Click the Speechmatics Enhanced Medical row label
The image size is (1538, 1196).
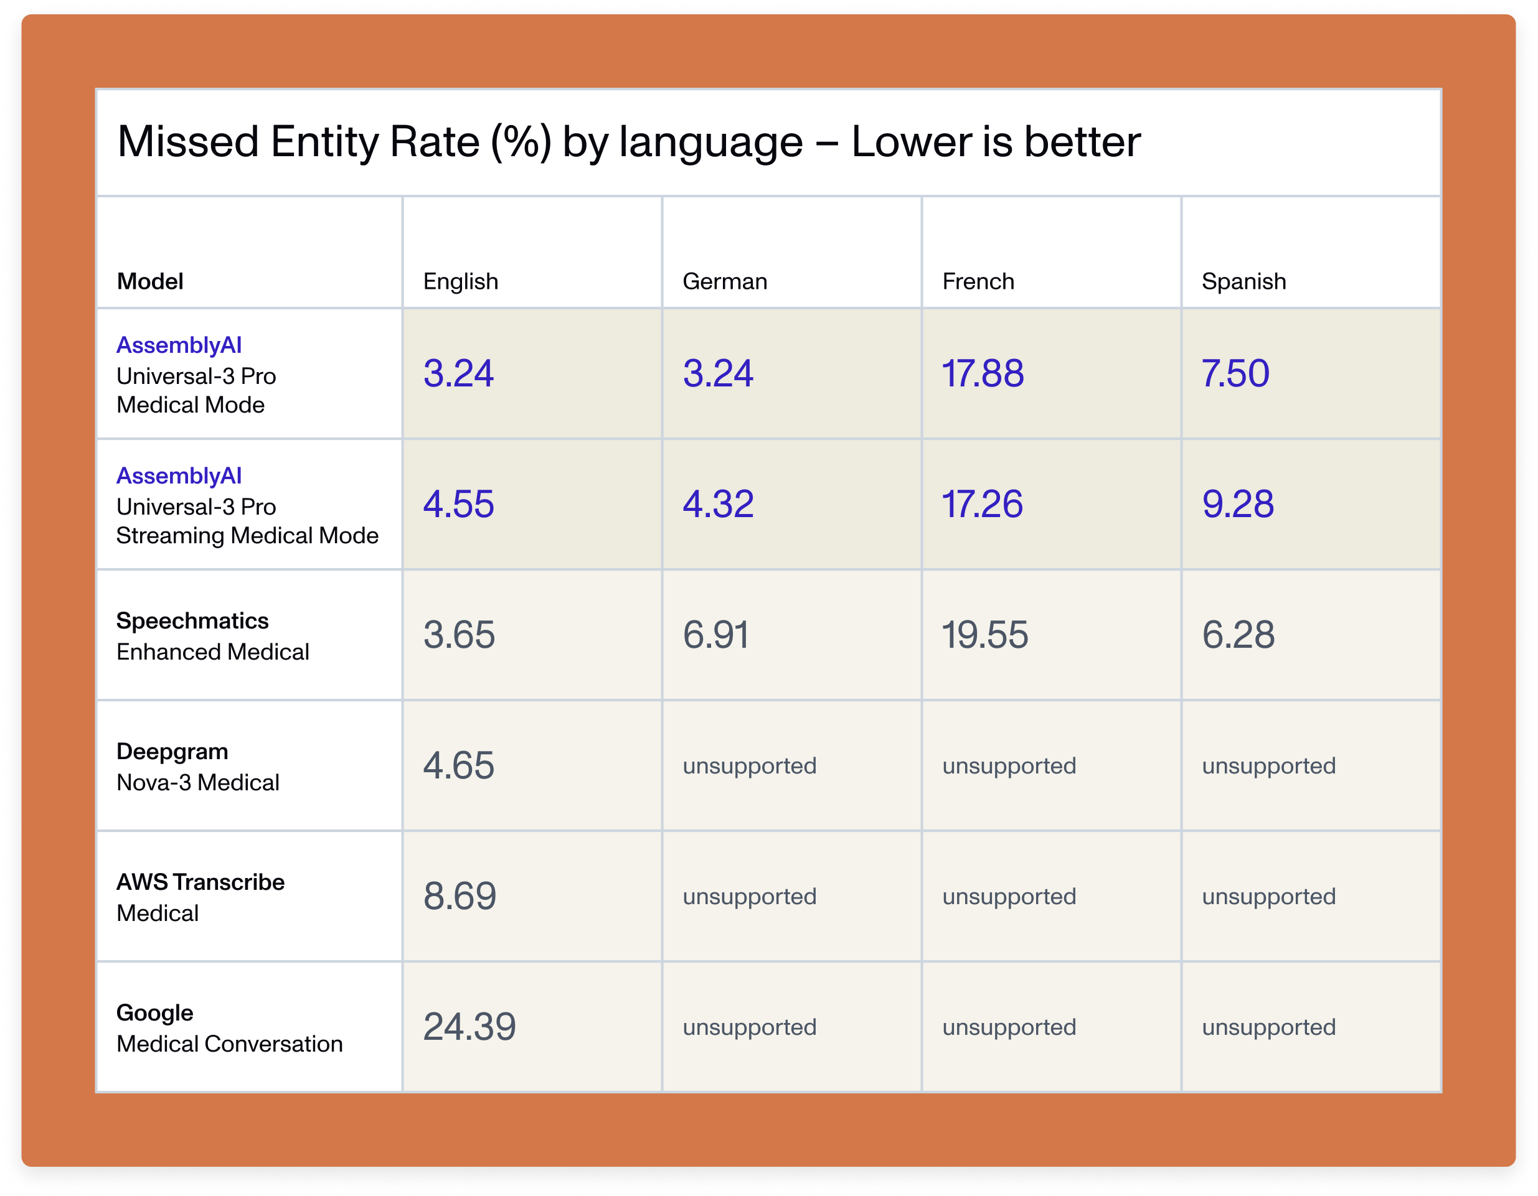tap(212, 637)
